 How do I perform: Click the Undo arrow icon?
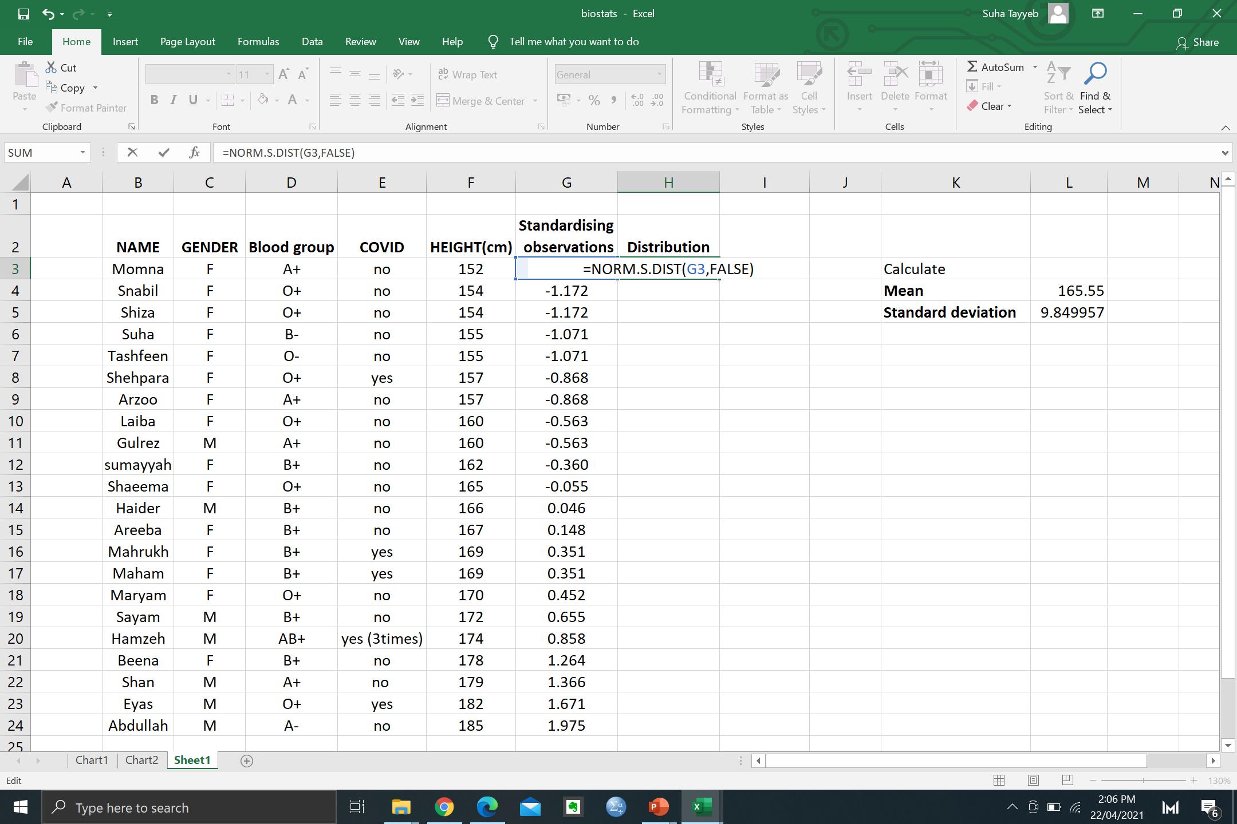[48, 14]
